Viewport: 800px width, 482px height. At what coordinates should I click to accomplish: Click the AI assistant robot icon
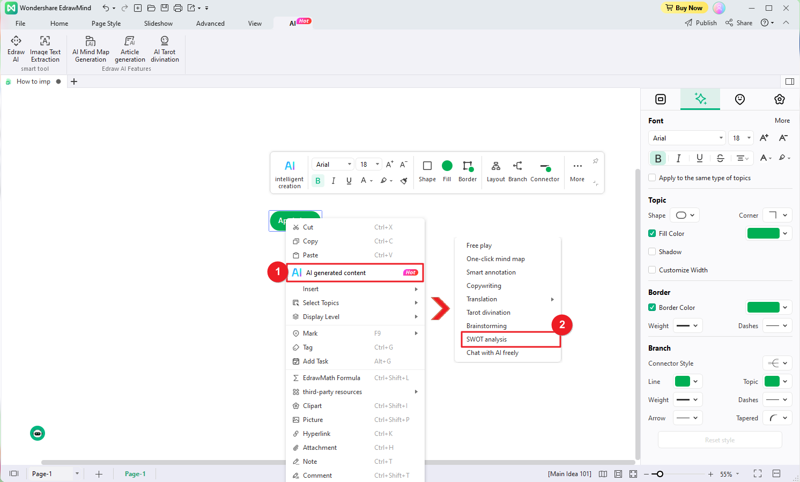[x=38, y=433]
